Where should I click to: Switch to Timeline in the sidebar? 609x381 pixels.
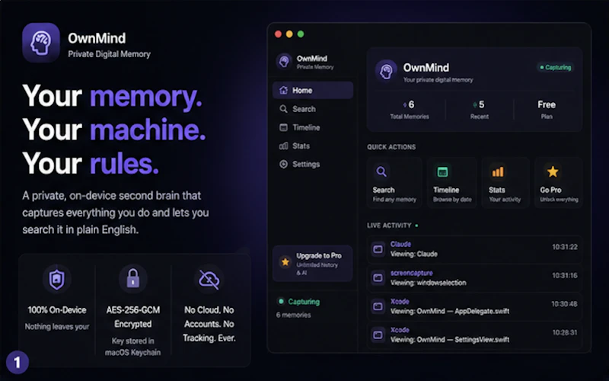313,127
